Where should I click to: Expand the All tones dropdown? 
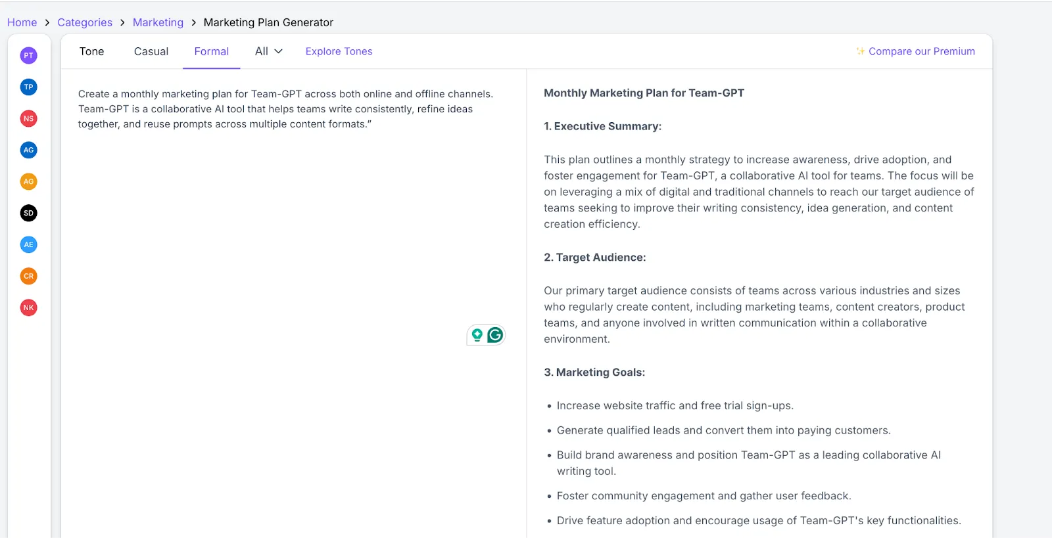tap(269, 51)
